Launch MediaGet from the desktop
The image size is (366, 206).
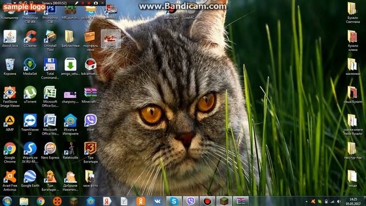pos(30,67)
